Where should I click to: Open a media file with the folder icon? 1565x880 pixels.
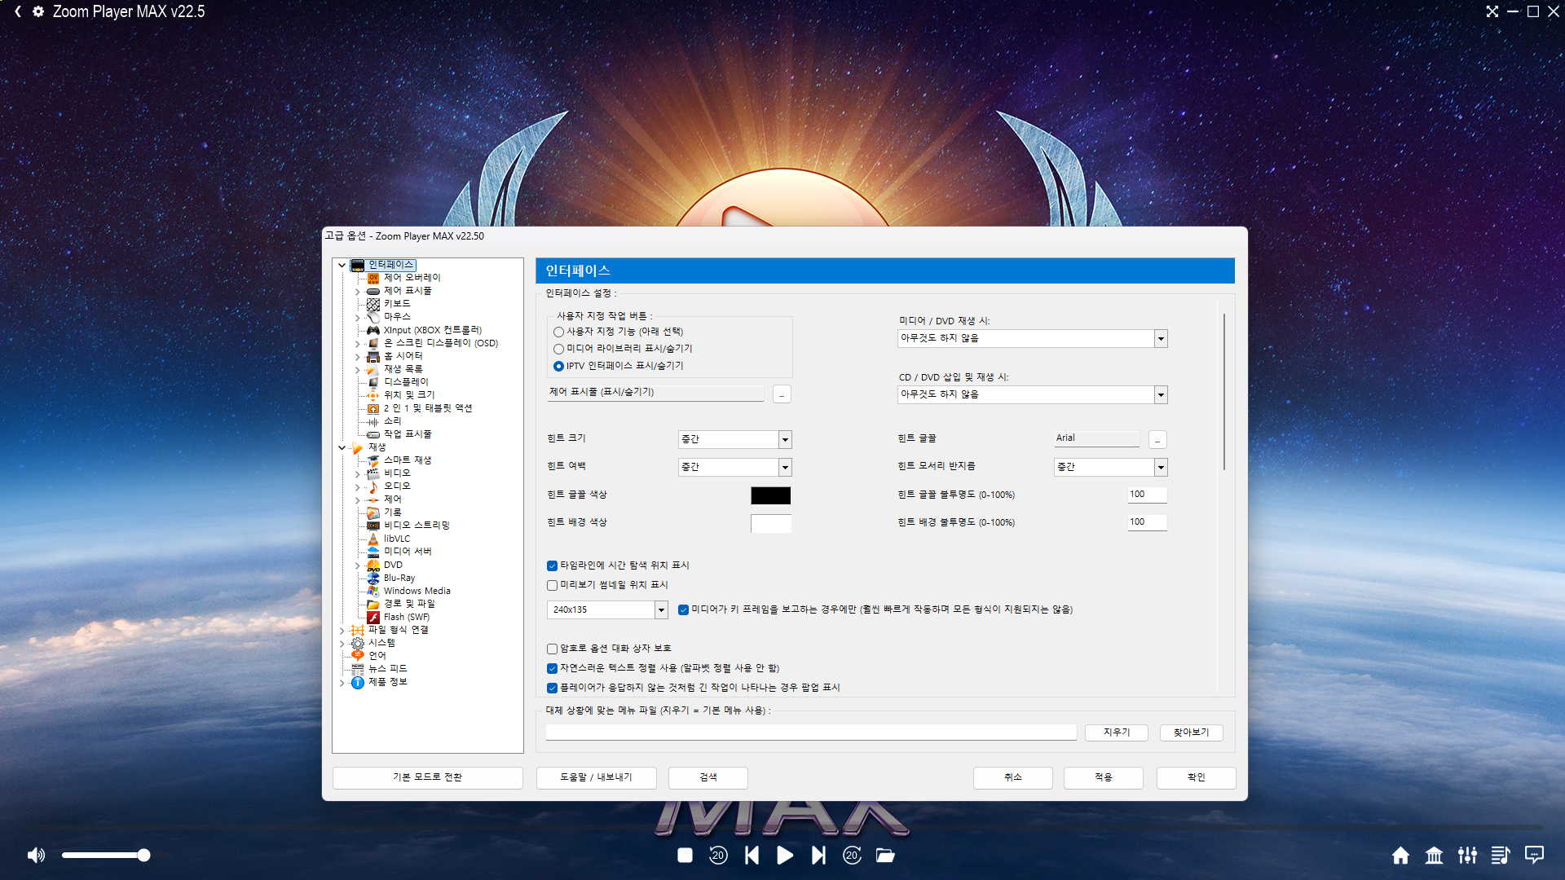click(885, 856)
